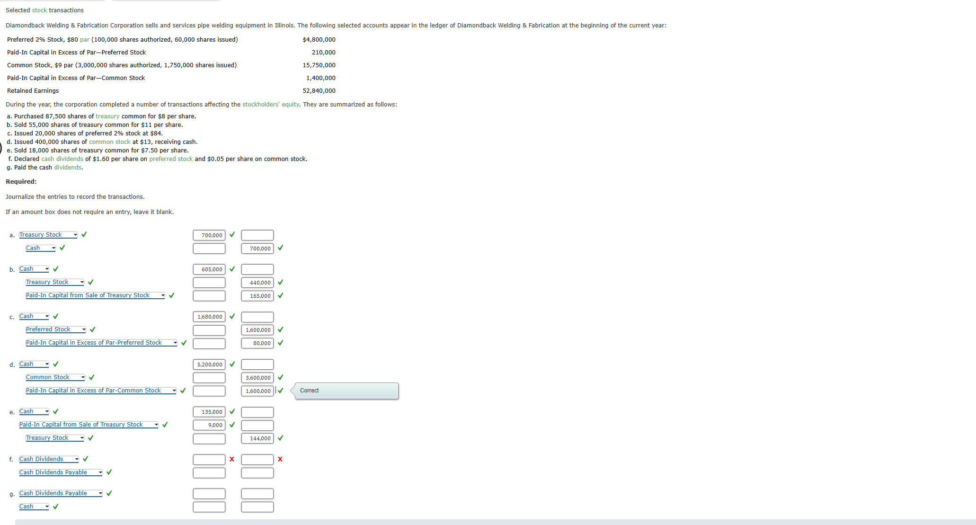Click the green checkmark next to the 700,000 debit

pyautogui.click(x=232, y=235)
